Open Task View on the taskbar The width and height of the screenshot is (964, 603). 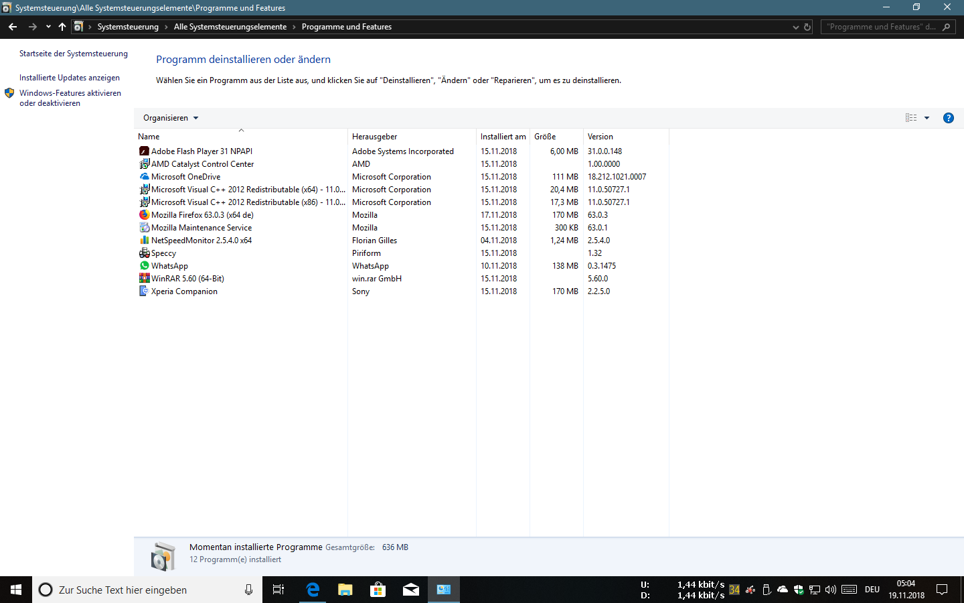click(x=278, y=590)
